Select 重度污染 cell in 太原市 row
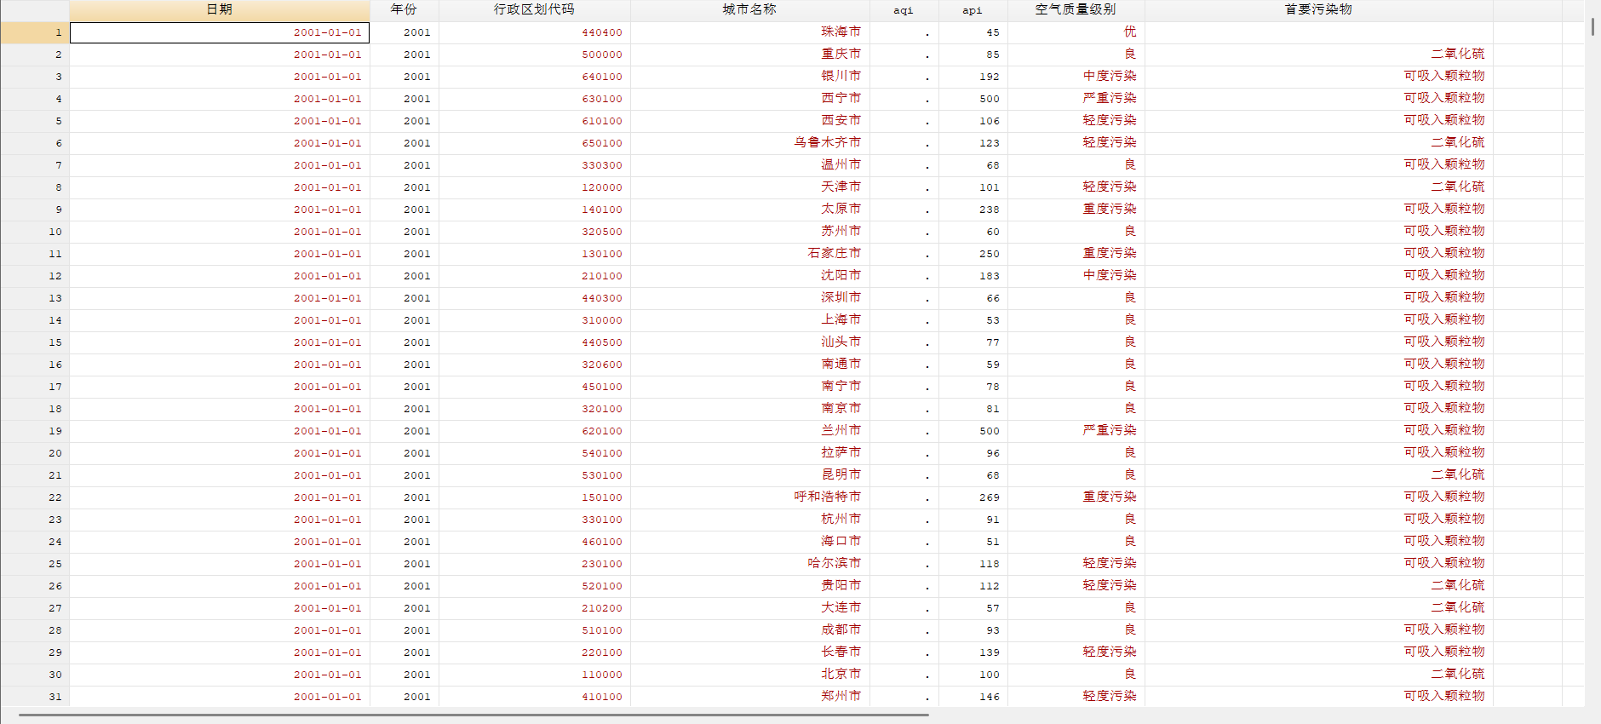This screenshot has height=724, width=1601. (1076, 210)
